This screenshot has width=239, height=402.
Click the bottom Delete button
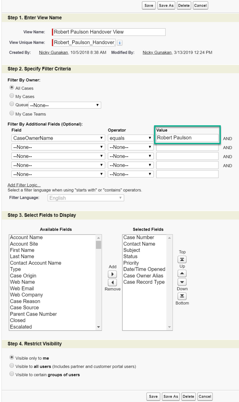[188, 397]
